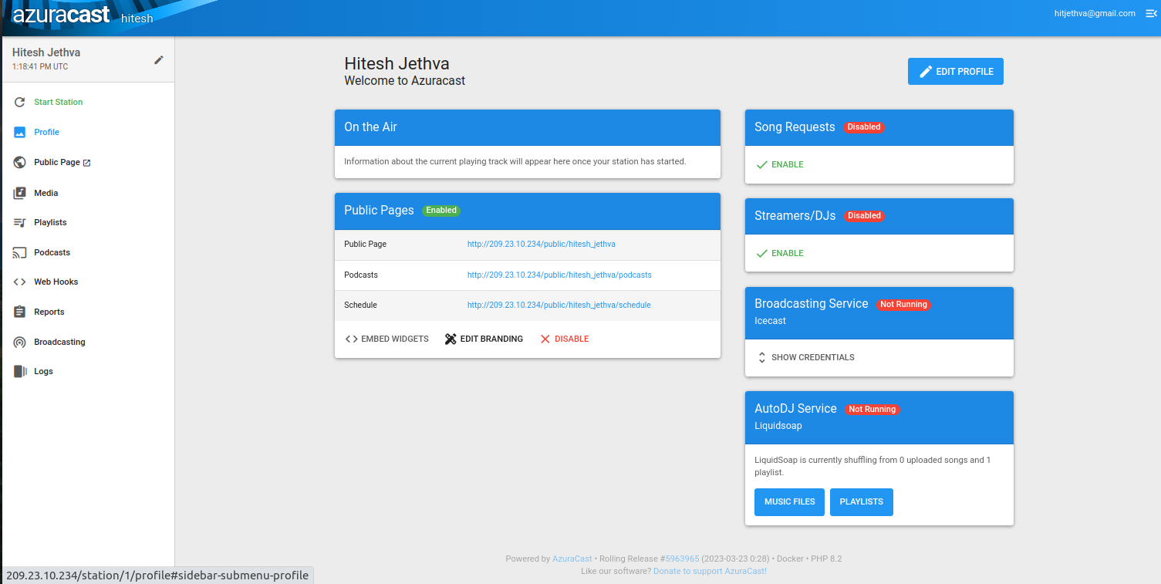Image resolution: width=1161 pixels, height=584 pixels.
Task: Open Public Page in the sidebar
Action: 57,163
